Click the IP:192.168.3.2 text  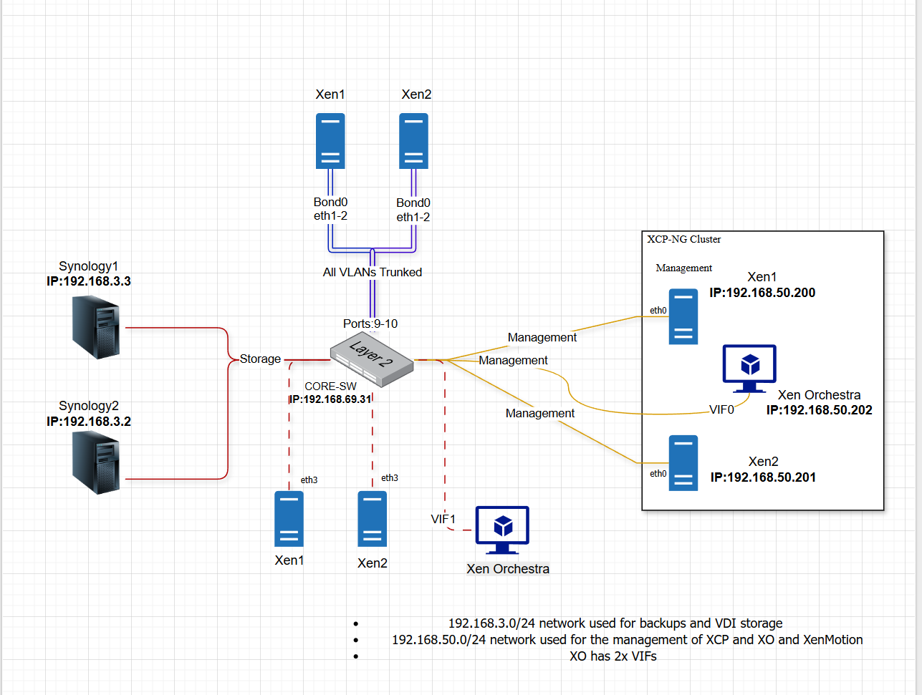click(89, 422)
